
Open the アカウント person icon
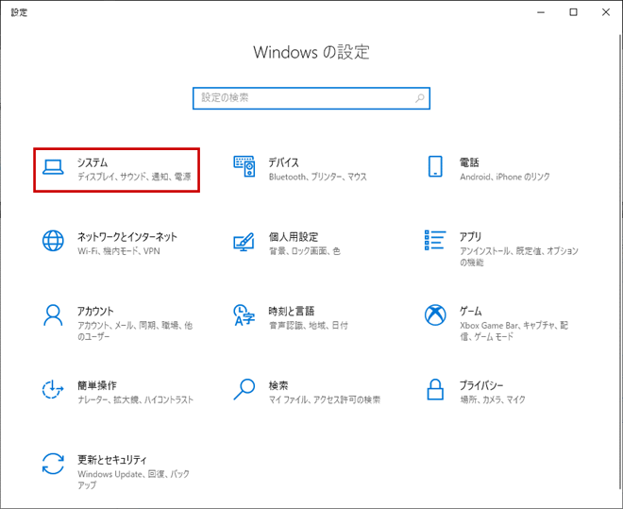53,315
